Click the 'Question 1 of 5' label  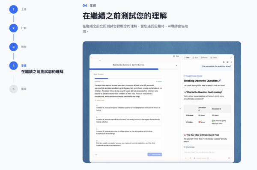[99, 82]
